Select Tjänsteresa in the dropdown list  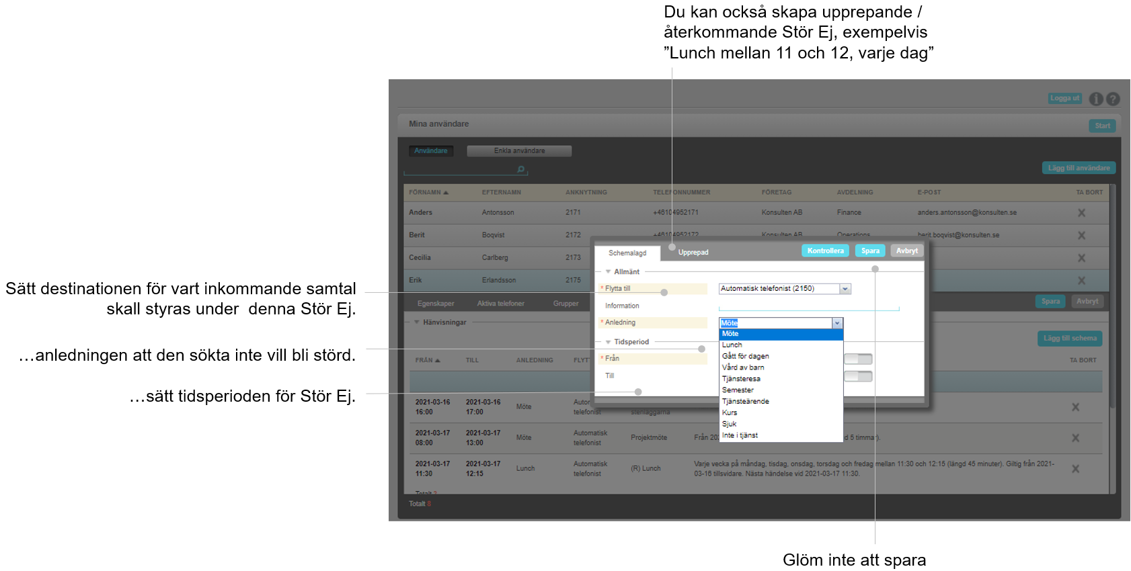click(x=781, y=379)
